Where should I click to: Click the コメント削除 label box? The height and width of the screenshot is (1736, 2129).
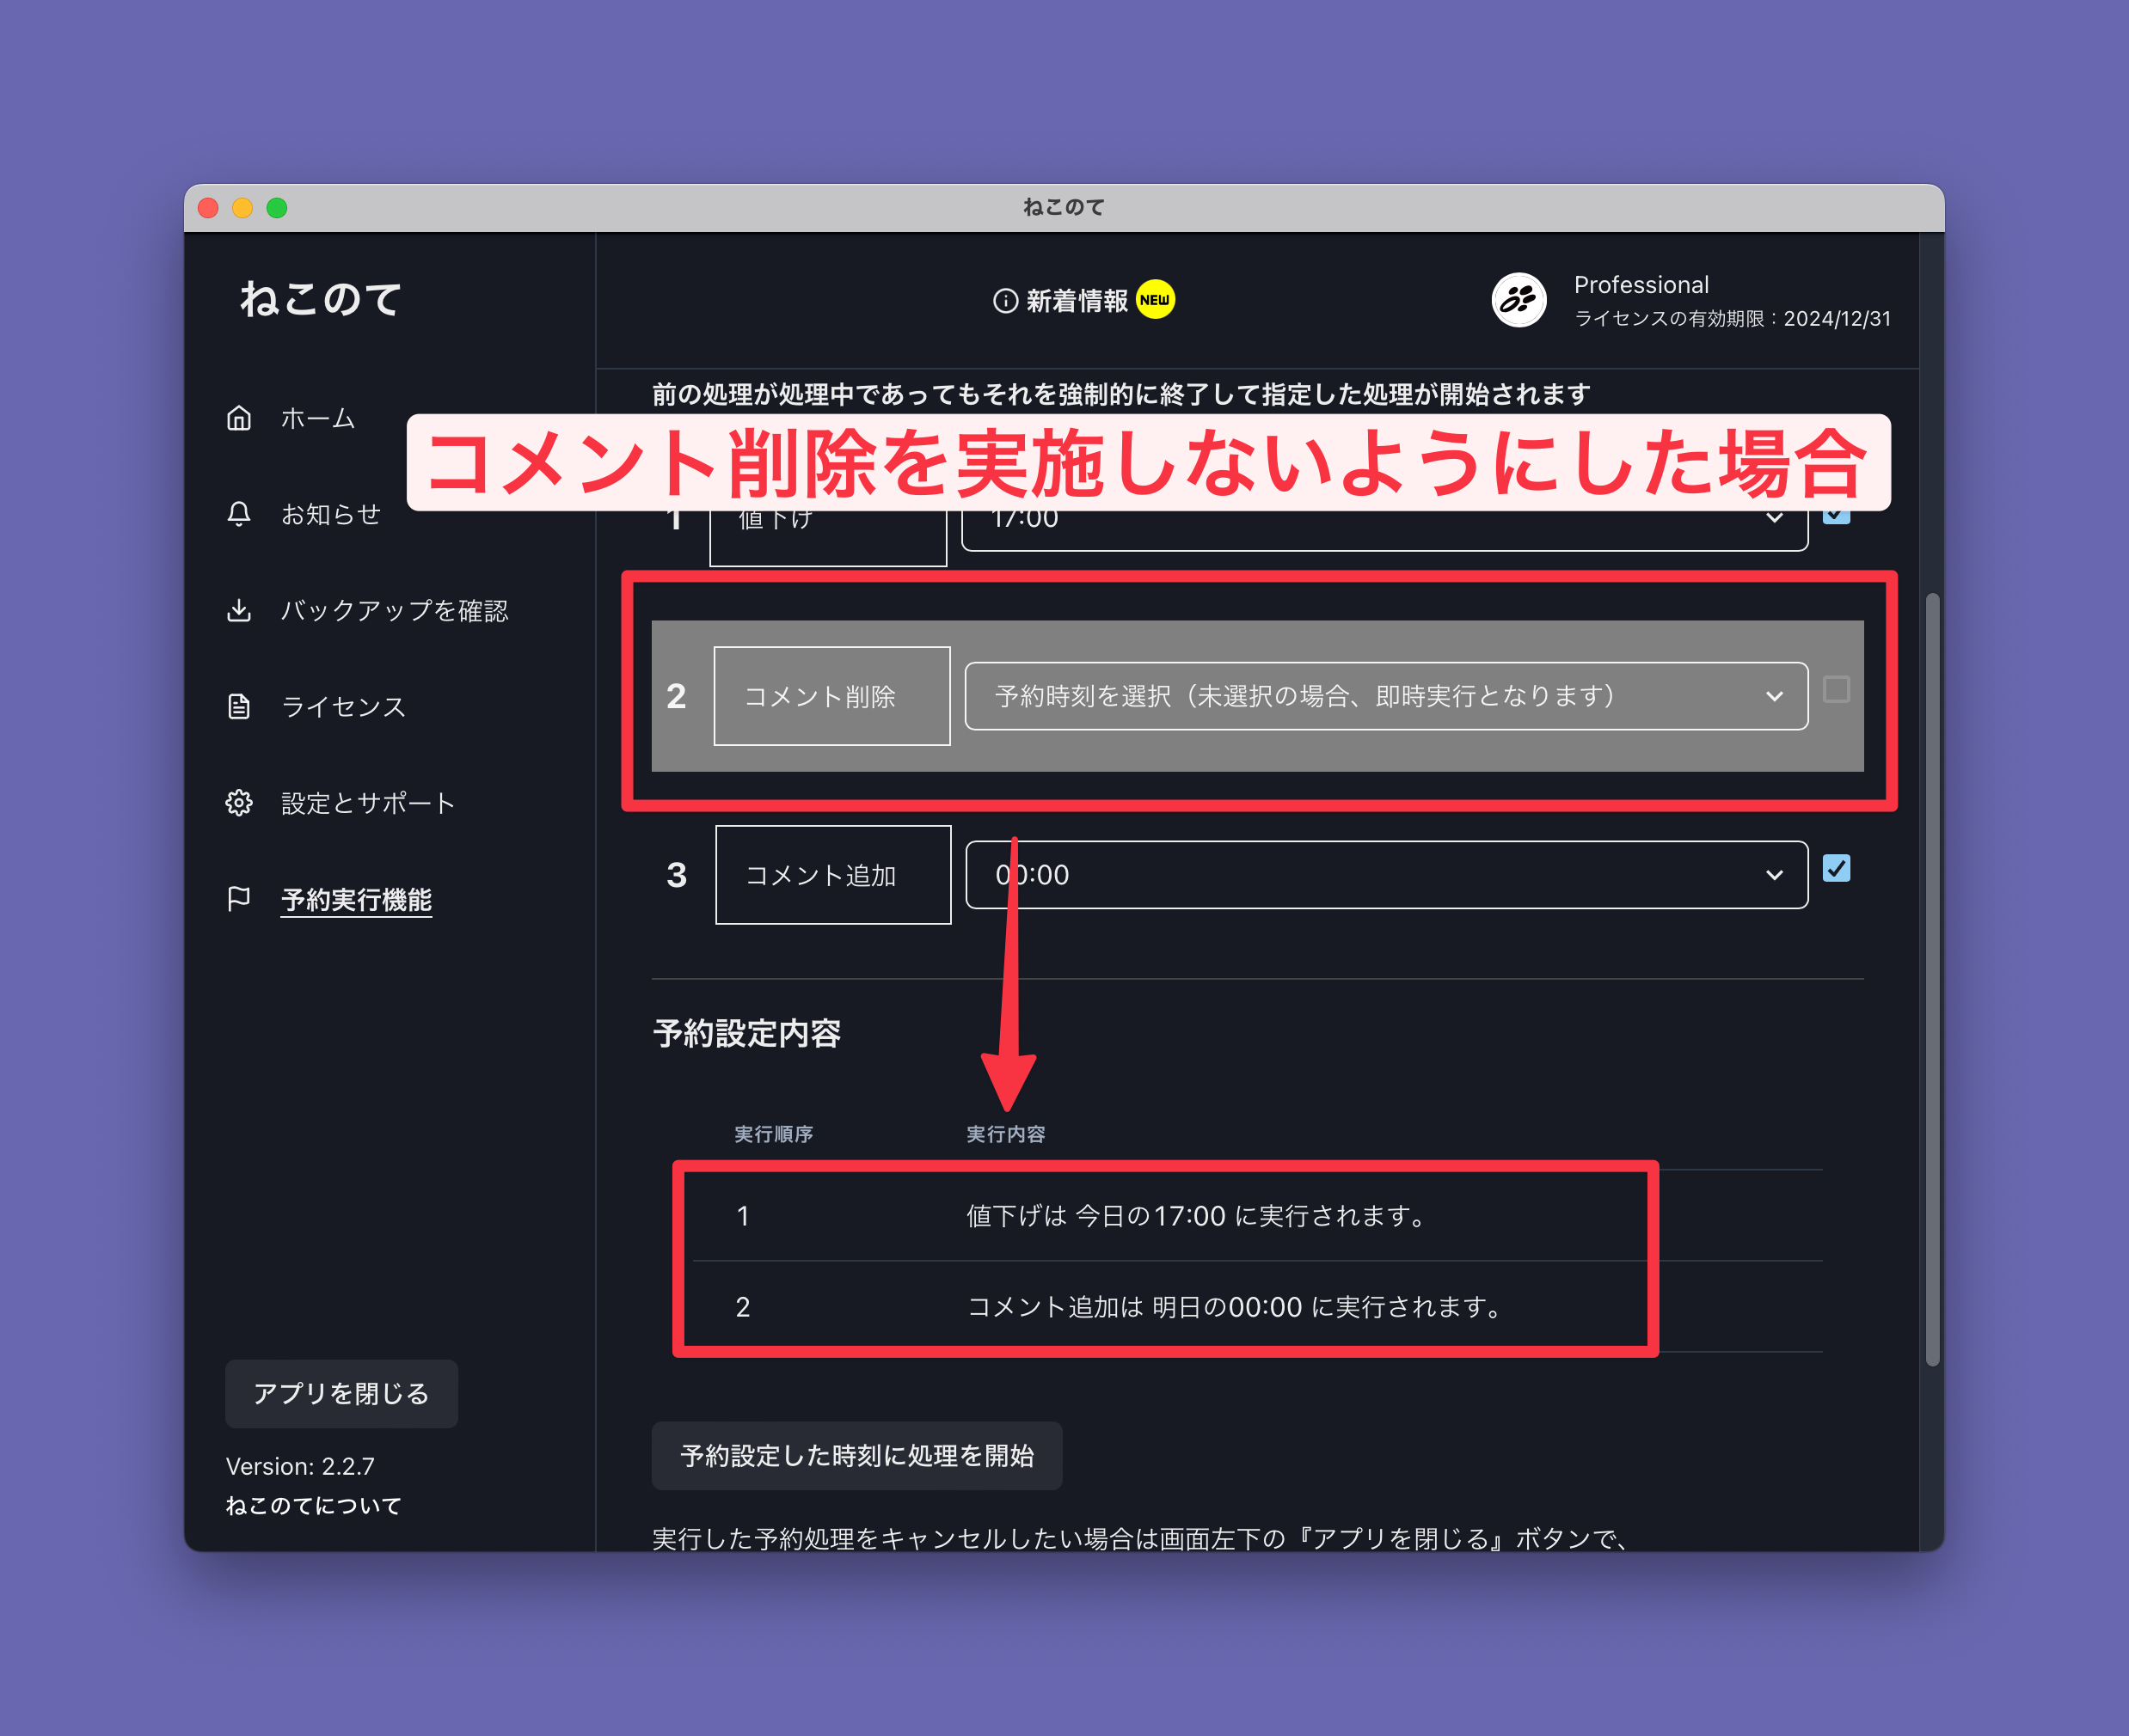tap(832, 696)
